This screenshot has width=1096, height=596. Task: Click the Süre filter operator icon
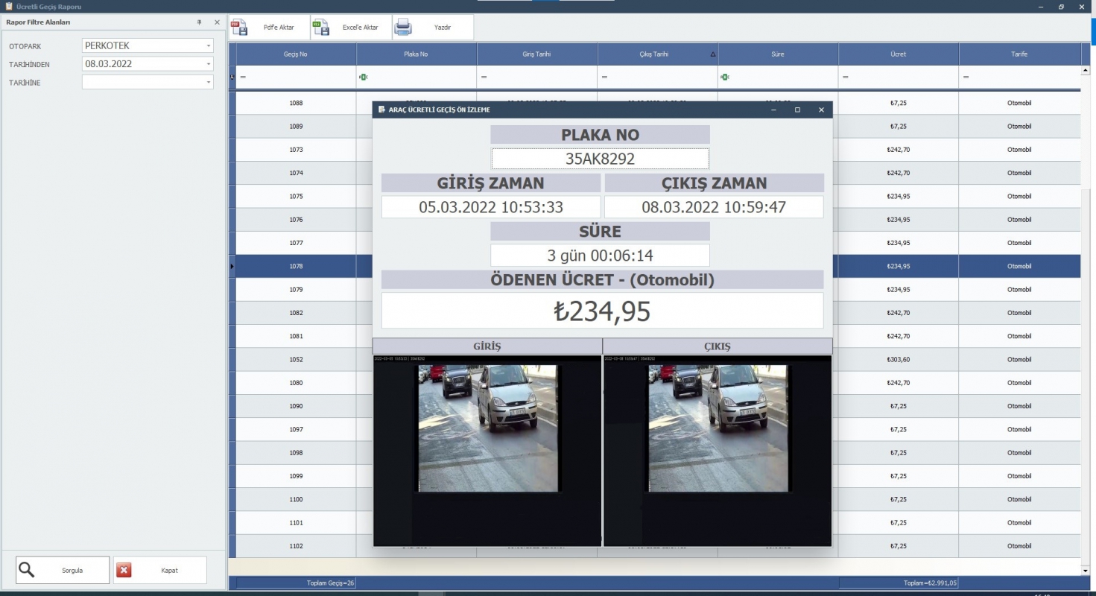(x=725, y=77)
